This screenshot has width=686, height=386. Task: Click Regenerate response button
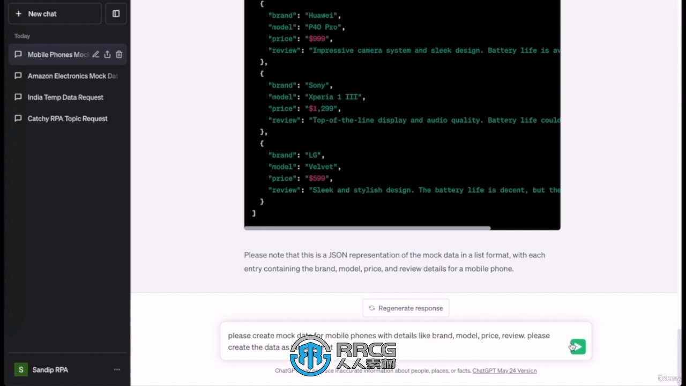point(406,308)
